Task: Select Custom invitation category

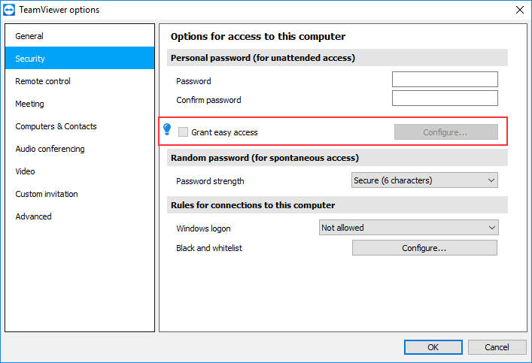Action: click(x=80, y=194)
